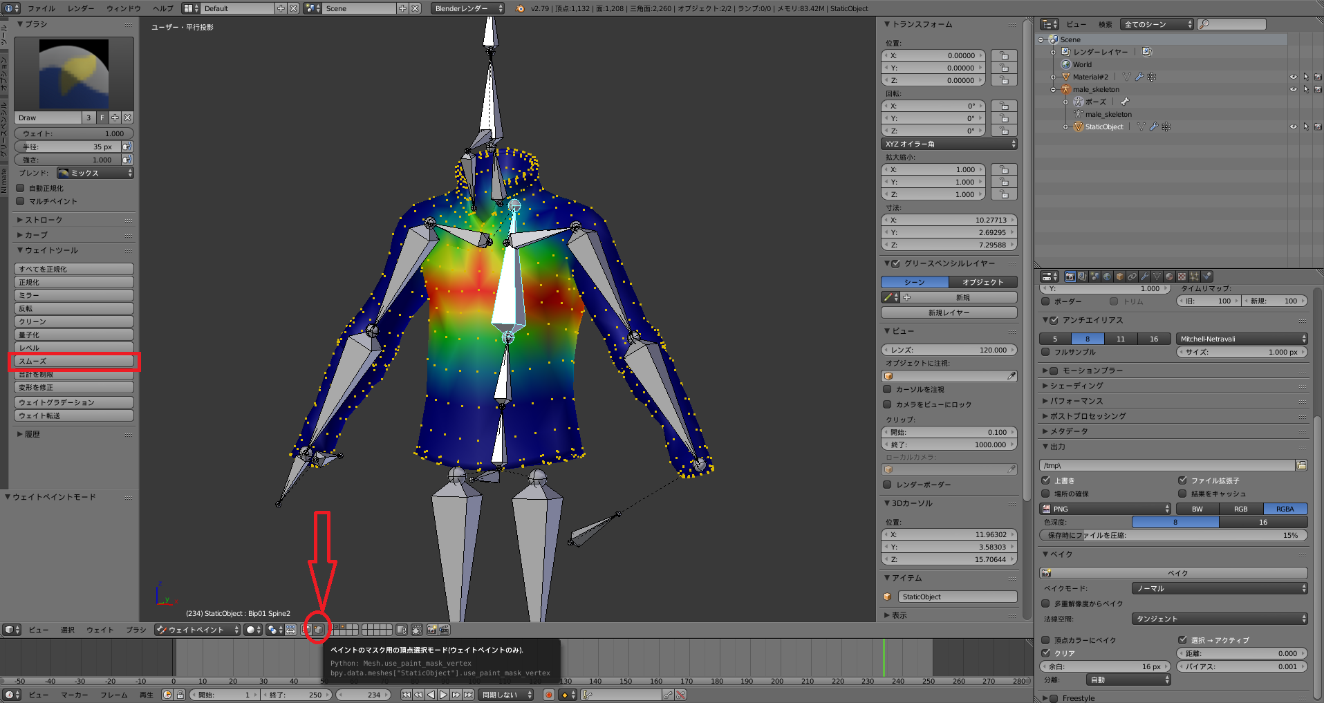Viewport: 1324px width, 703px height.
Task: Open the Texture properties tab (checker icon)
Action: (1182, 276)
